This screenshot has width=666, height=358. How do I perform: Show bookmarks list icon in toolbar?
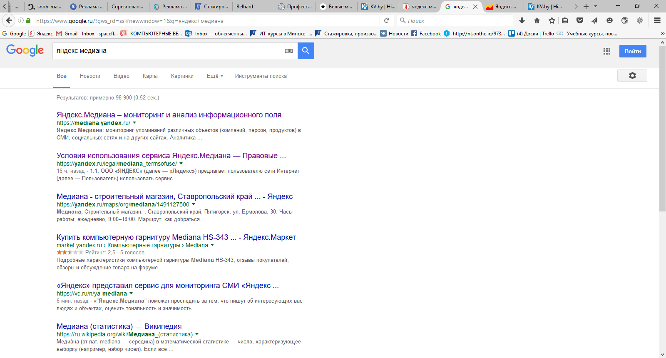click(x=565, y=20)
